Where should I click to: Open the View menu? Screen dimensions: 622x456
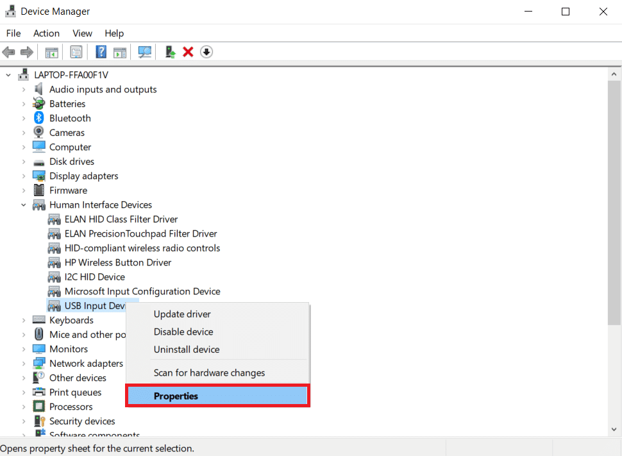click(x=82, y=33)
